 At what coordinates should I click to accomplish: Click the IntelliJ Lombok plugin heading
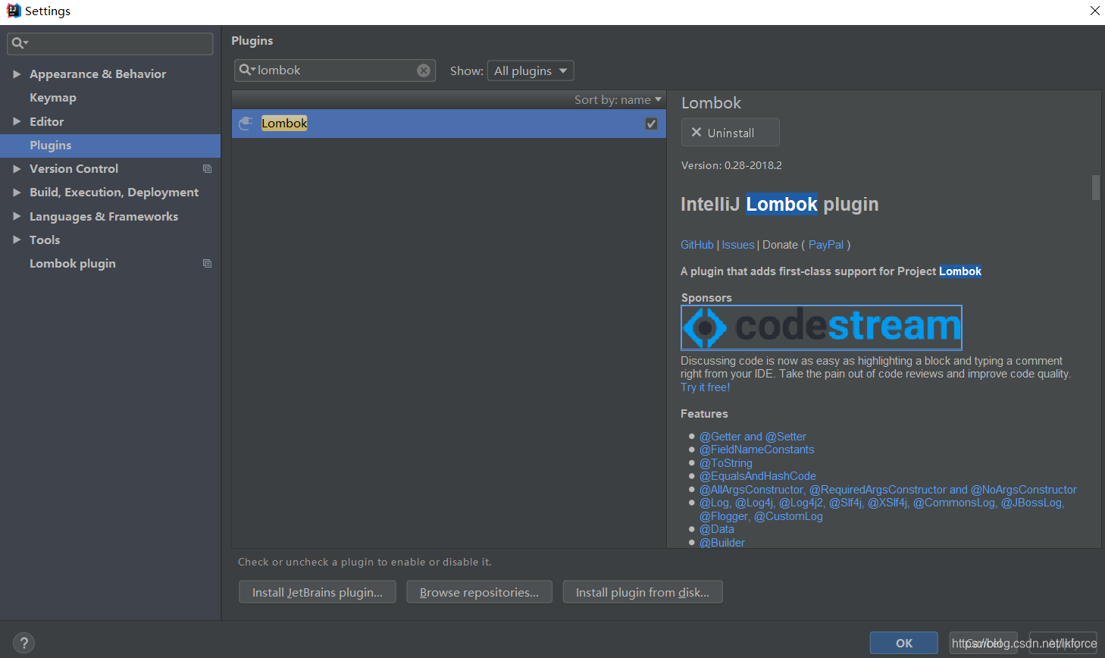click(x=780, y=205)
